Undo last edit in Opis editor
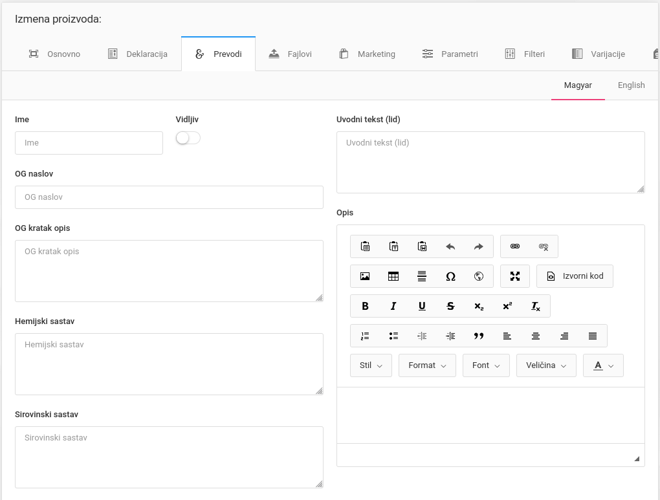The height and width of the screenshot is (500, 660). 450,246
